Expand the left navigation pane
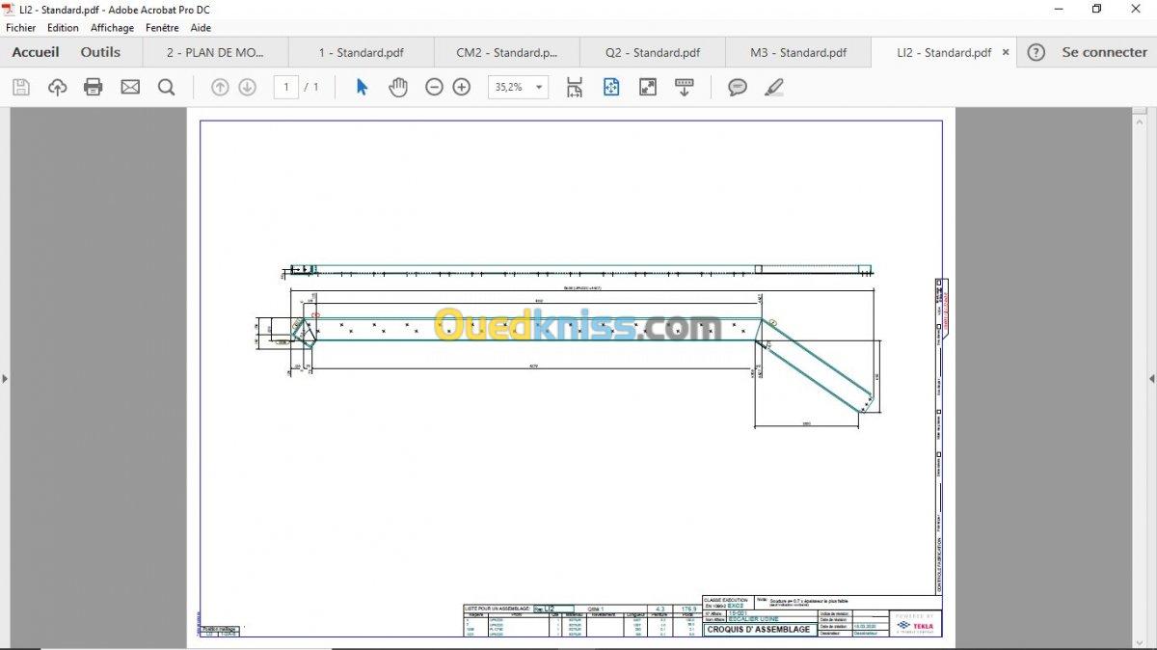The width and height of the screenshot is (1157, 650). coord(5,378)
